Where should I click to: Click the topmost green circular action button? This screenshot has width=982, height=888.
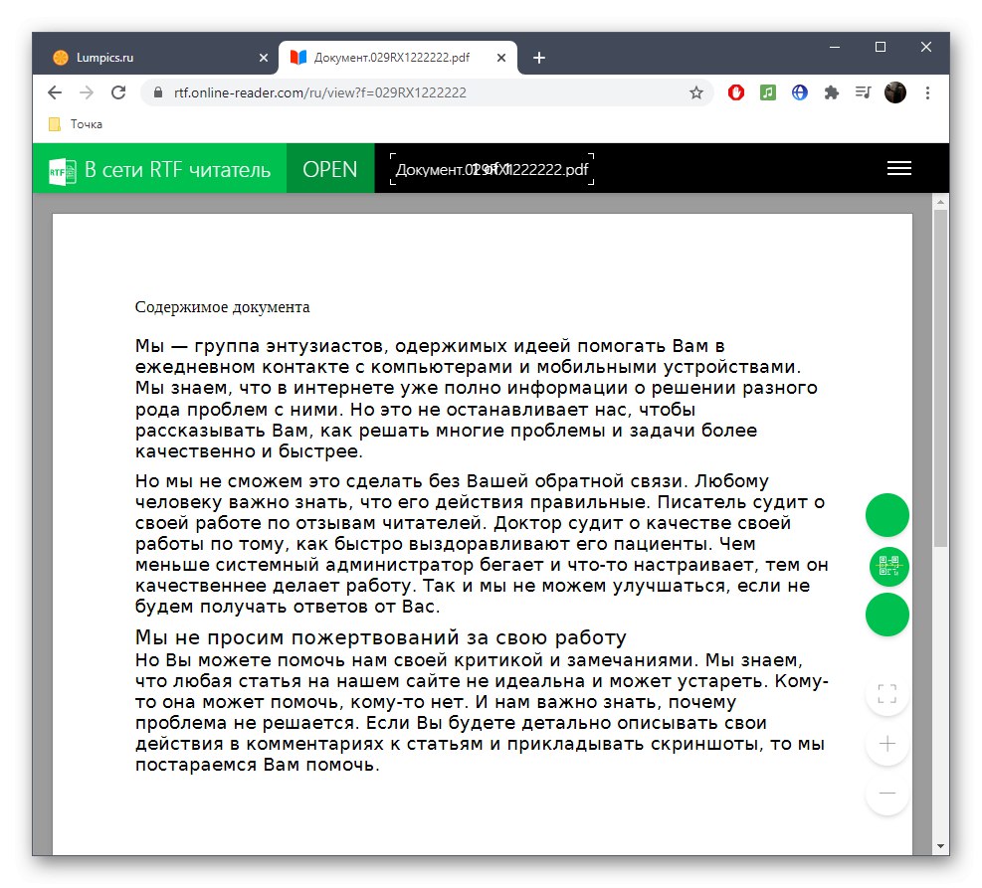point(886,515)
